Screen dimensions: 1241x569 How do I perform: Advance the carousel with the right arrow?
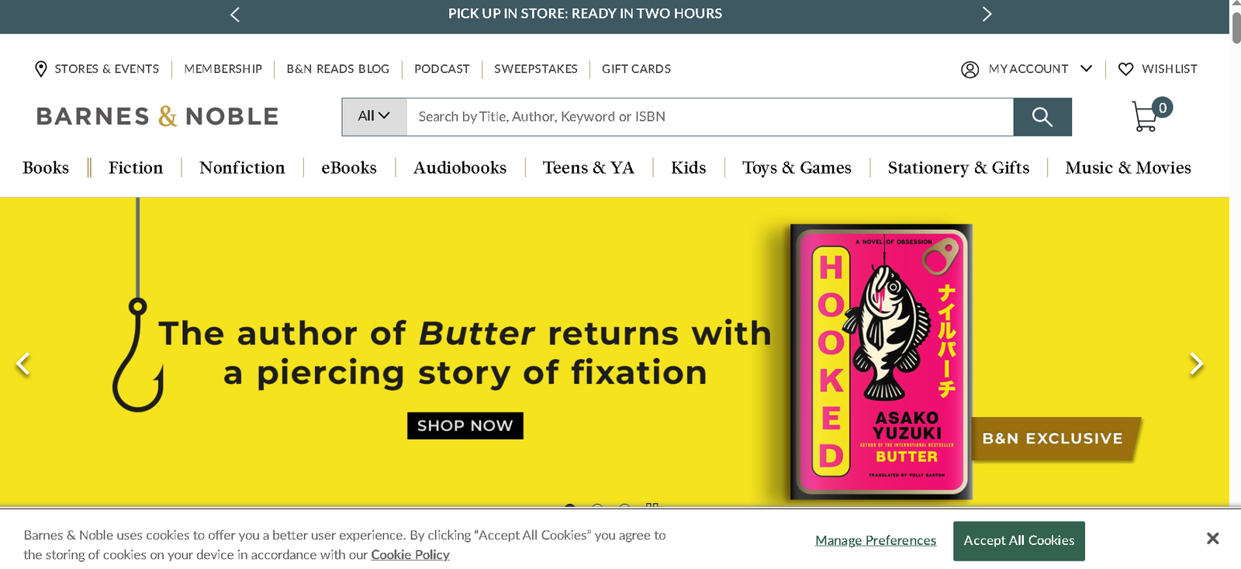tap(1197, 363)
